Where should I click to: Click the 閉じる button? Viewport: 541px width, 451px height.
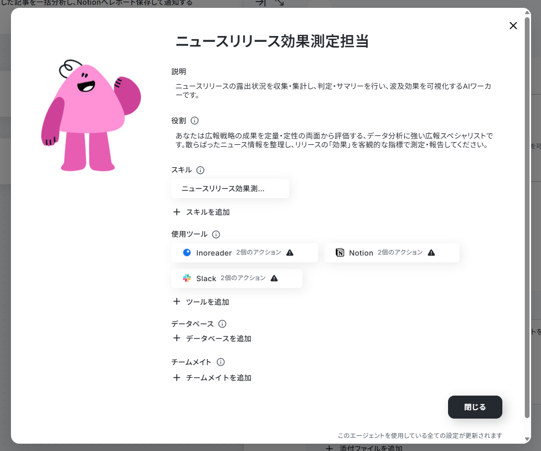point(475,407)
